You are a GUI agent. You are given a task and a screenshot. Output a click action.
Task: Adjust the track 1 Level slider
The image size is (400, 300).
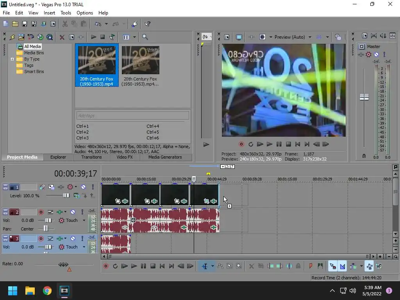66,196
